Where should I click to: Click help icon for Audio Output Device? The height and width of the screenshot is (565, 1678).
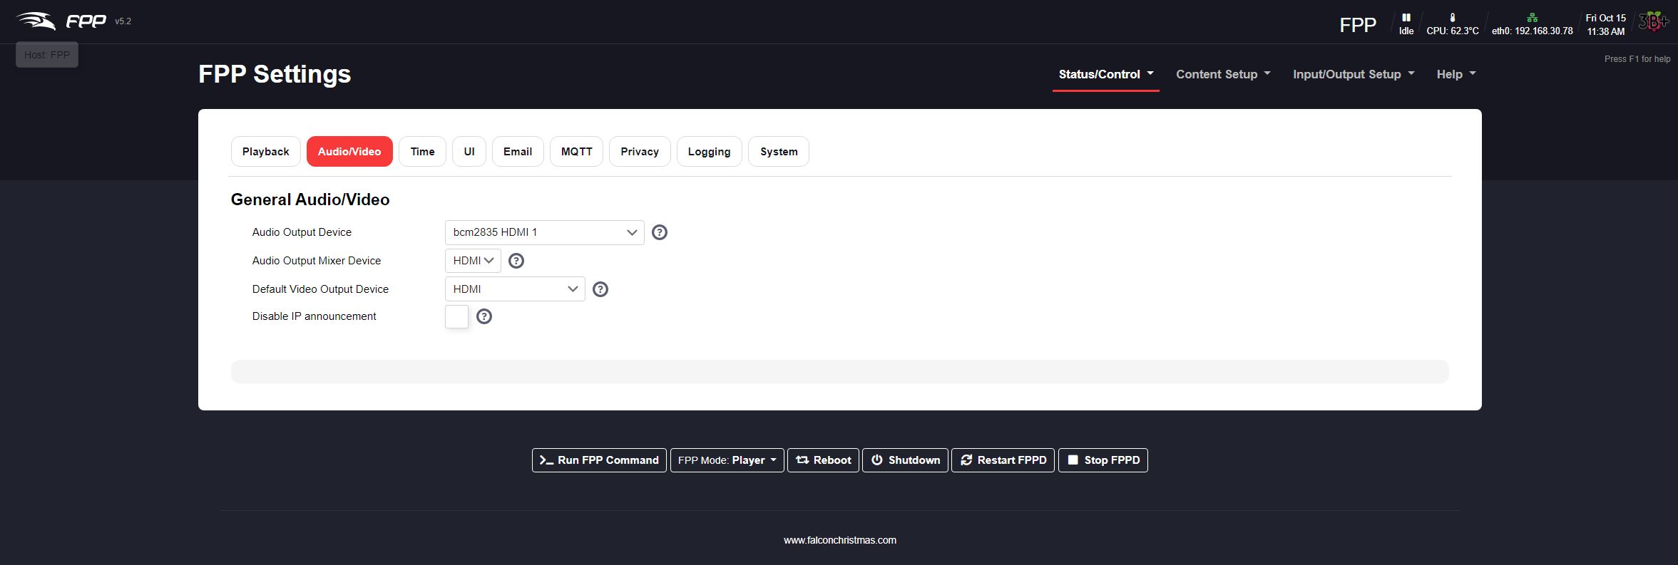coord(660,232)
